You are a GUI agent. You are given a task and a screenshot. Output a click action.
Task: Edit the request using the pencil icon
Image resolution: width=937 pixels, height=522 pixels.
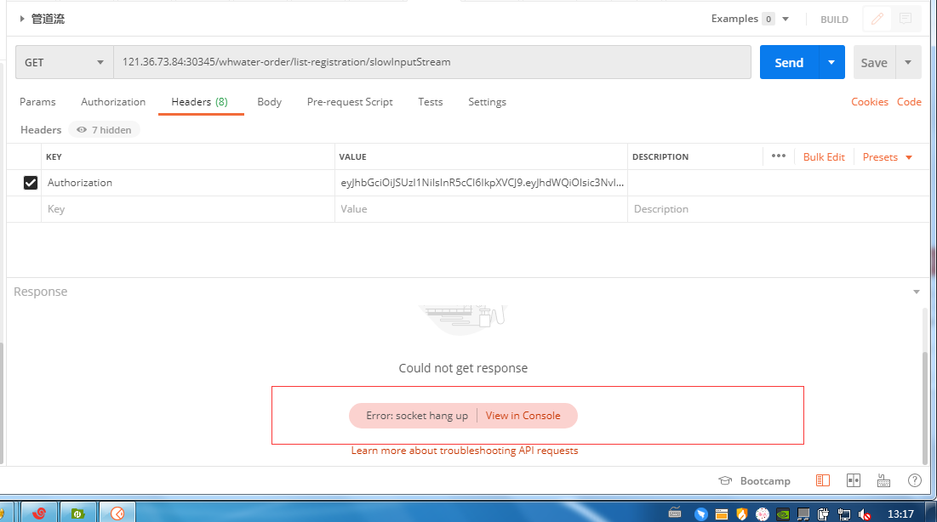(877, 19)
